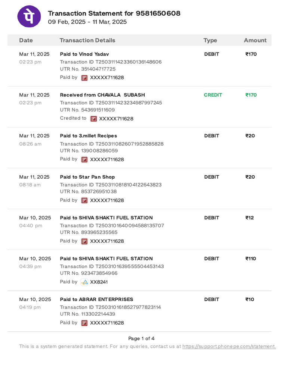This screenshot has width=287, height=382.
Task: Click 'Paid to ABRAR ENTERPRISES' entry title
Action: (x=96, y=299)
